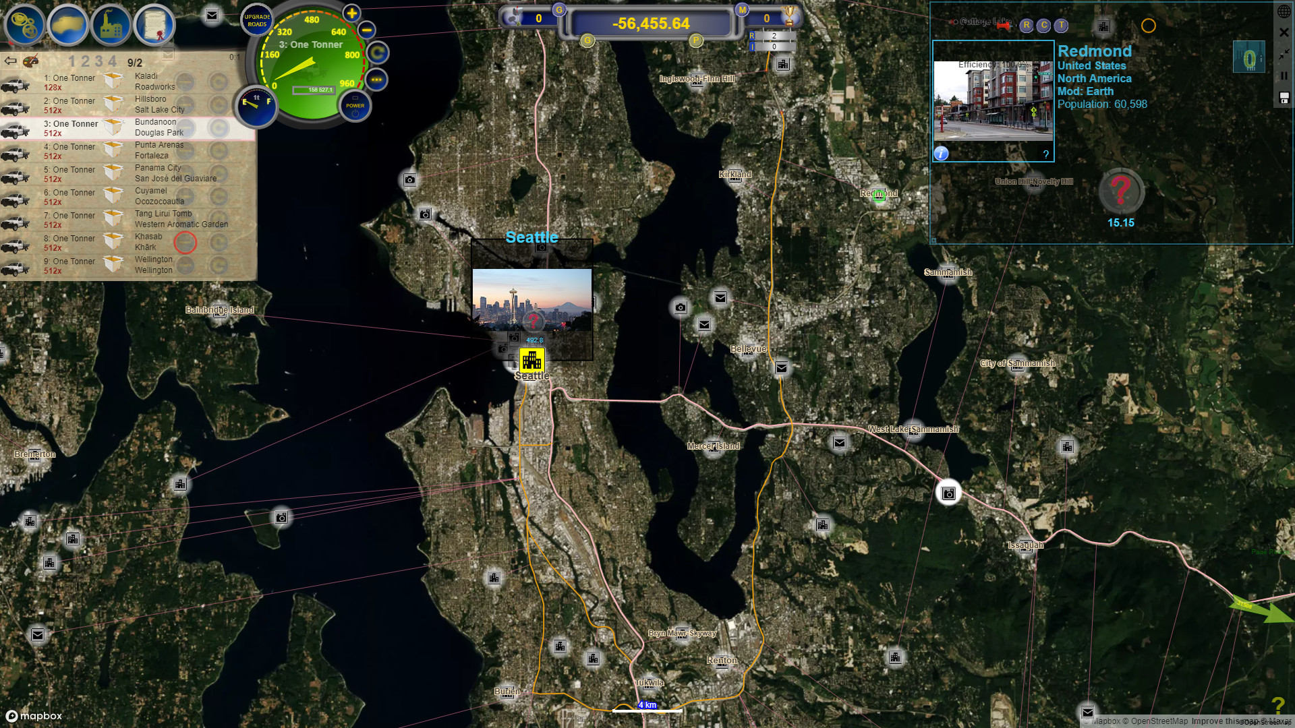
Task: Expand the '...' options on the speedometer
Action: pos(377,79)
